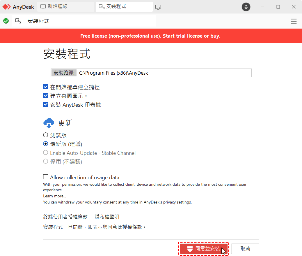Click the green connection status checkmark
This screenshot has width=302, height=256.
(6, 21)
